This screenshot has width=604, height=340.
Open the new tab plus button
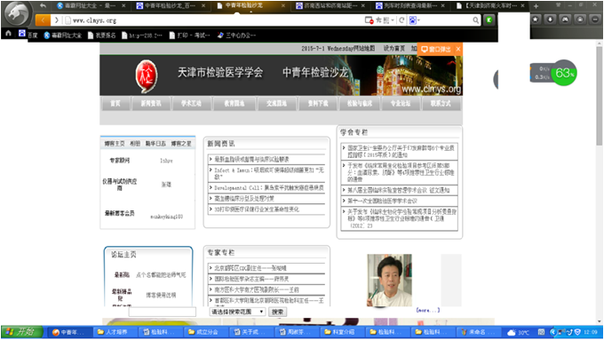point(536,6)
